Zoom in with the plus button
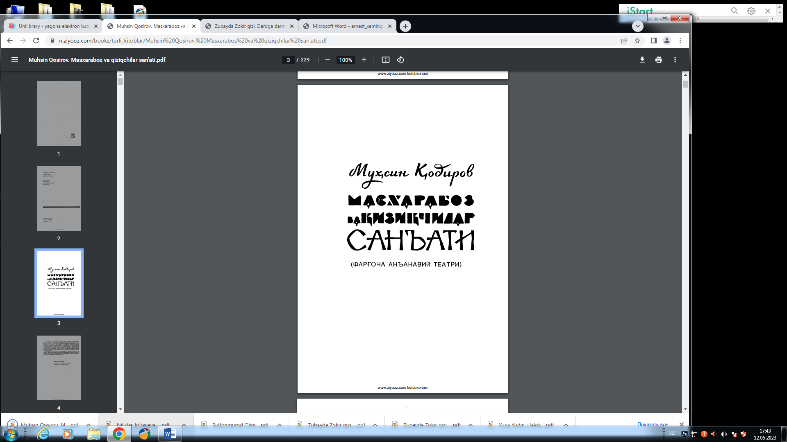 pyautogui.click(x=364, y=60)
